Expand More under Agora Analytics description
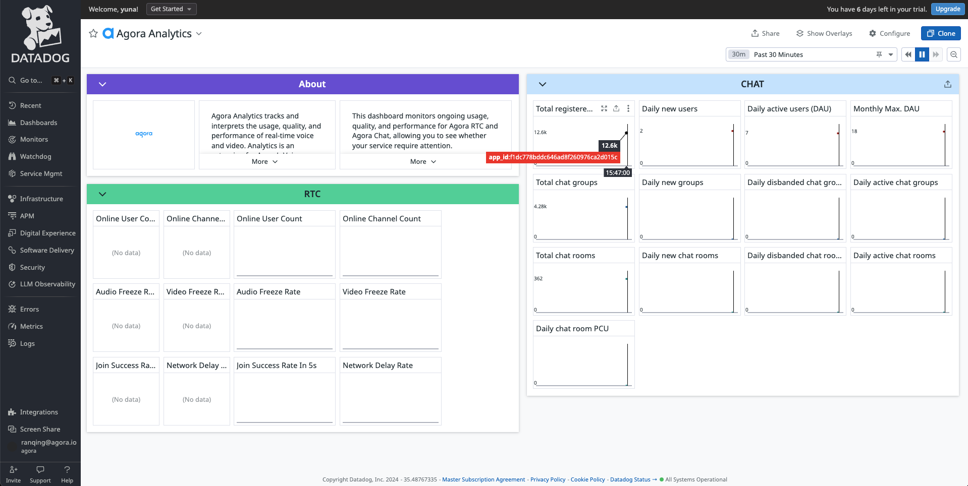968x486 pixels. tap(265, 161)
